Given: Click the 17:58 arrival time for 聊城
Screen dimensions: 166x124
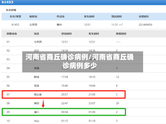Looking at the screenshot, I should pyautogui.click(x=65, y=77).
